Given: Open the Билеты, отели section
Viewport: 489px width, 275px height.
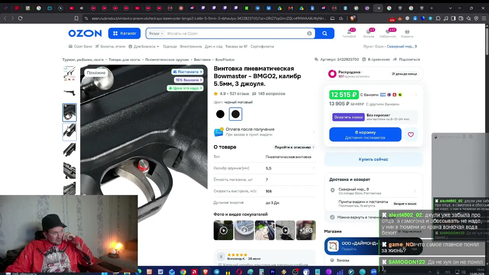Looking at the screenshot, I should pos(110,47).
